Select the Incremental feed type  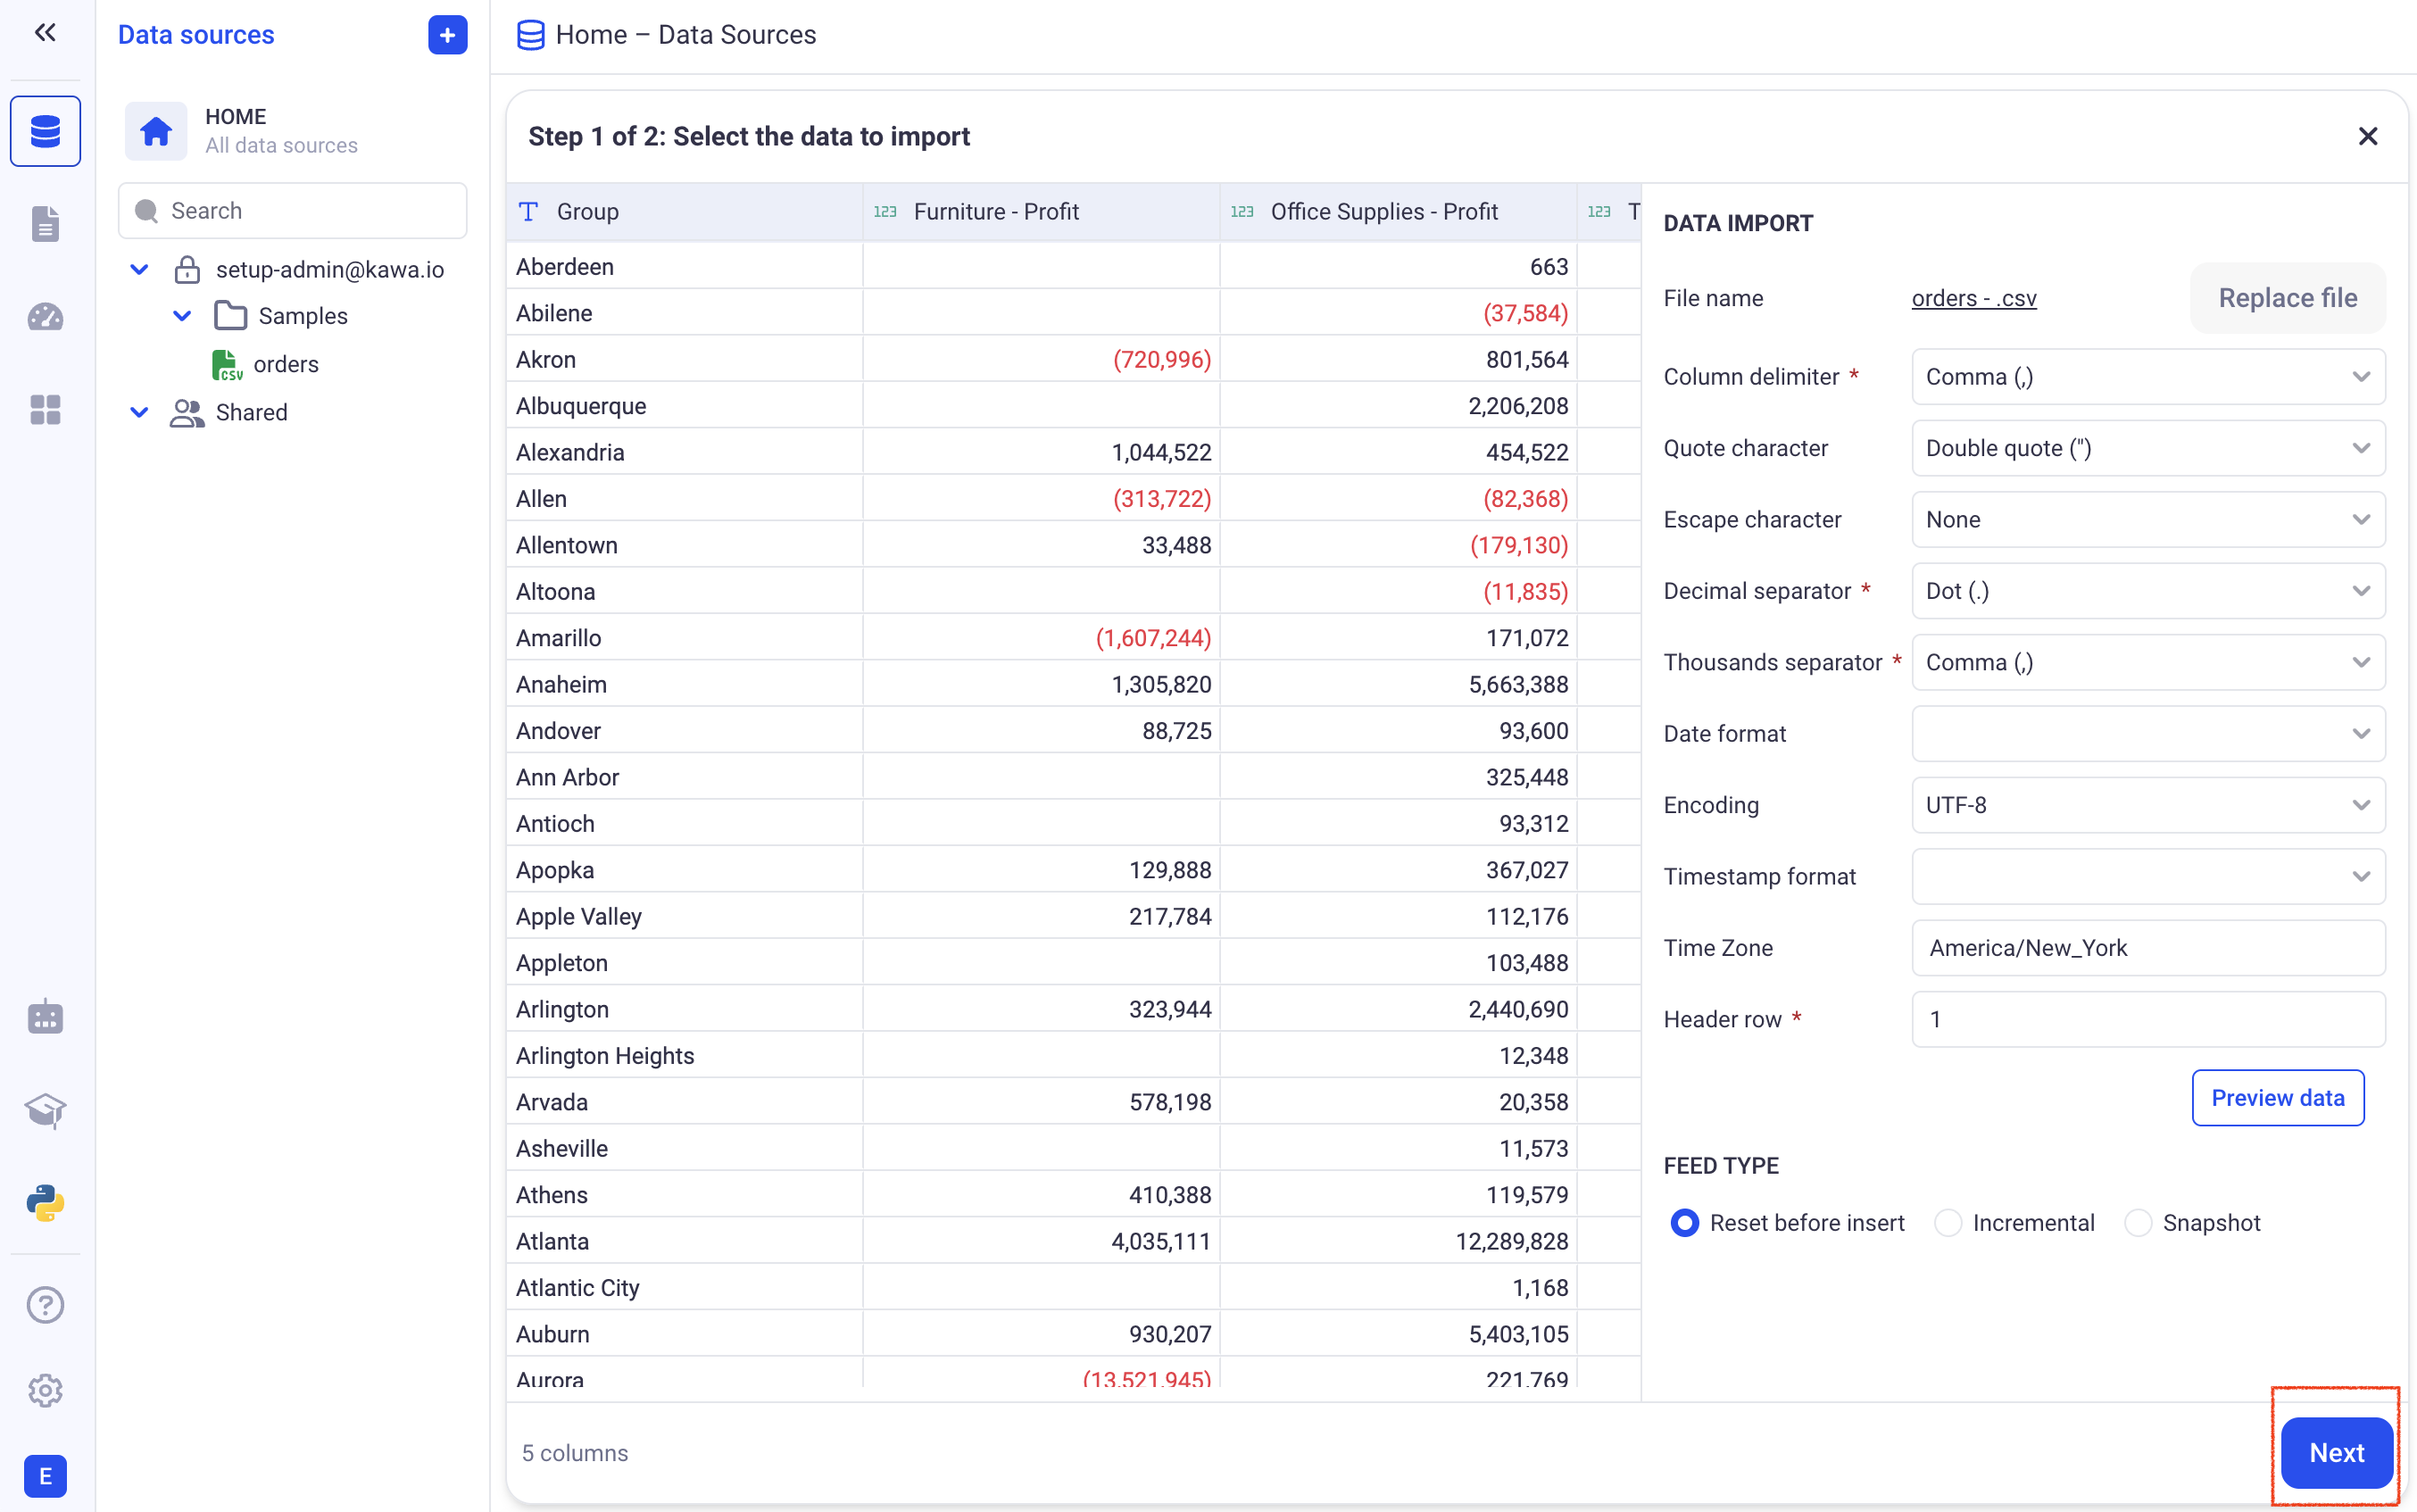[x=1948, y=1223]
